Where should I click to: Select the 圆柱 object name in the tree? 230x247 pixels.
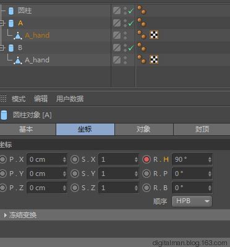pos(25,10)
